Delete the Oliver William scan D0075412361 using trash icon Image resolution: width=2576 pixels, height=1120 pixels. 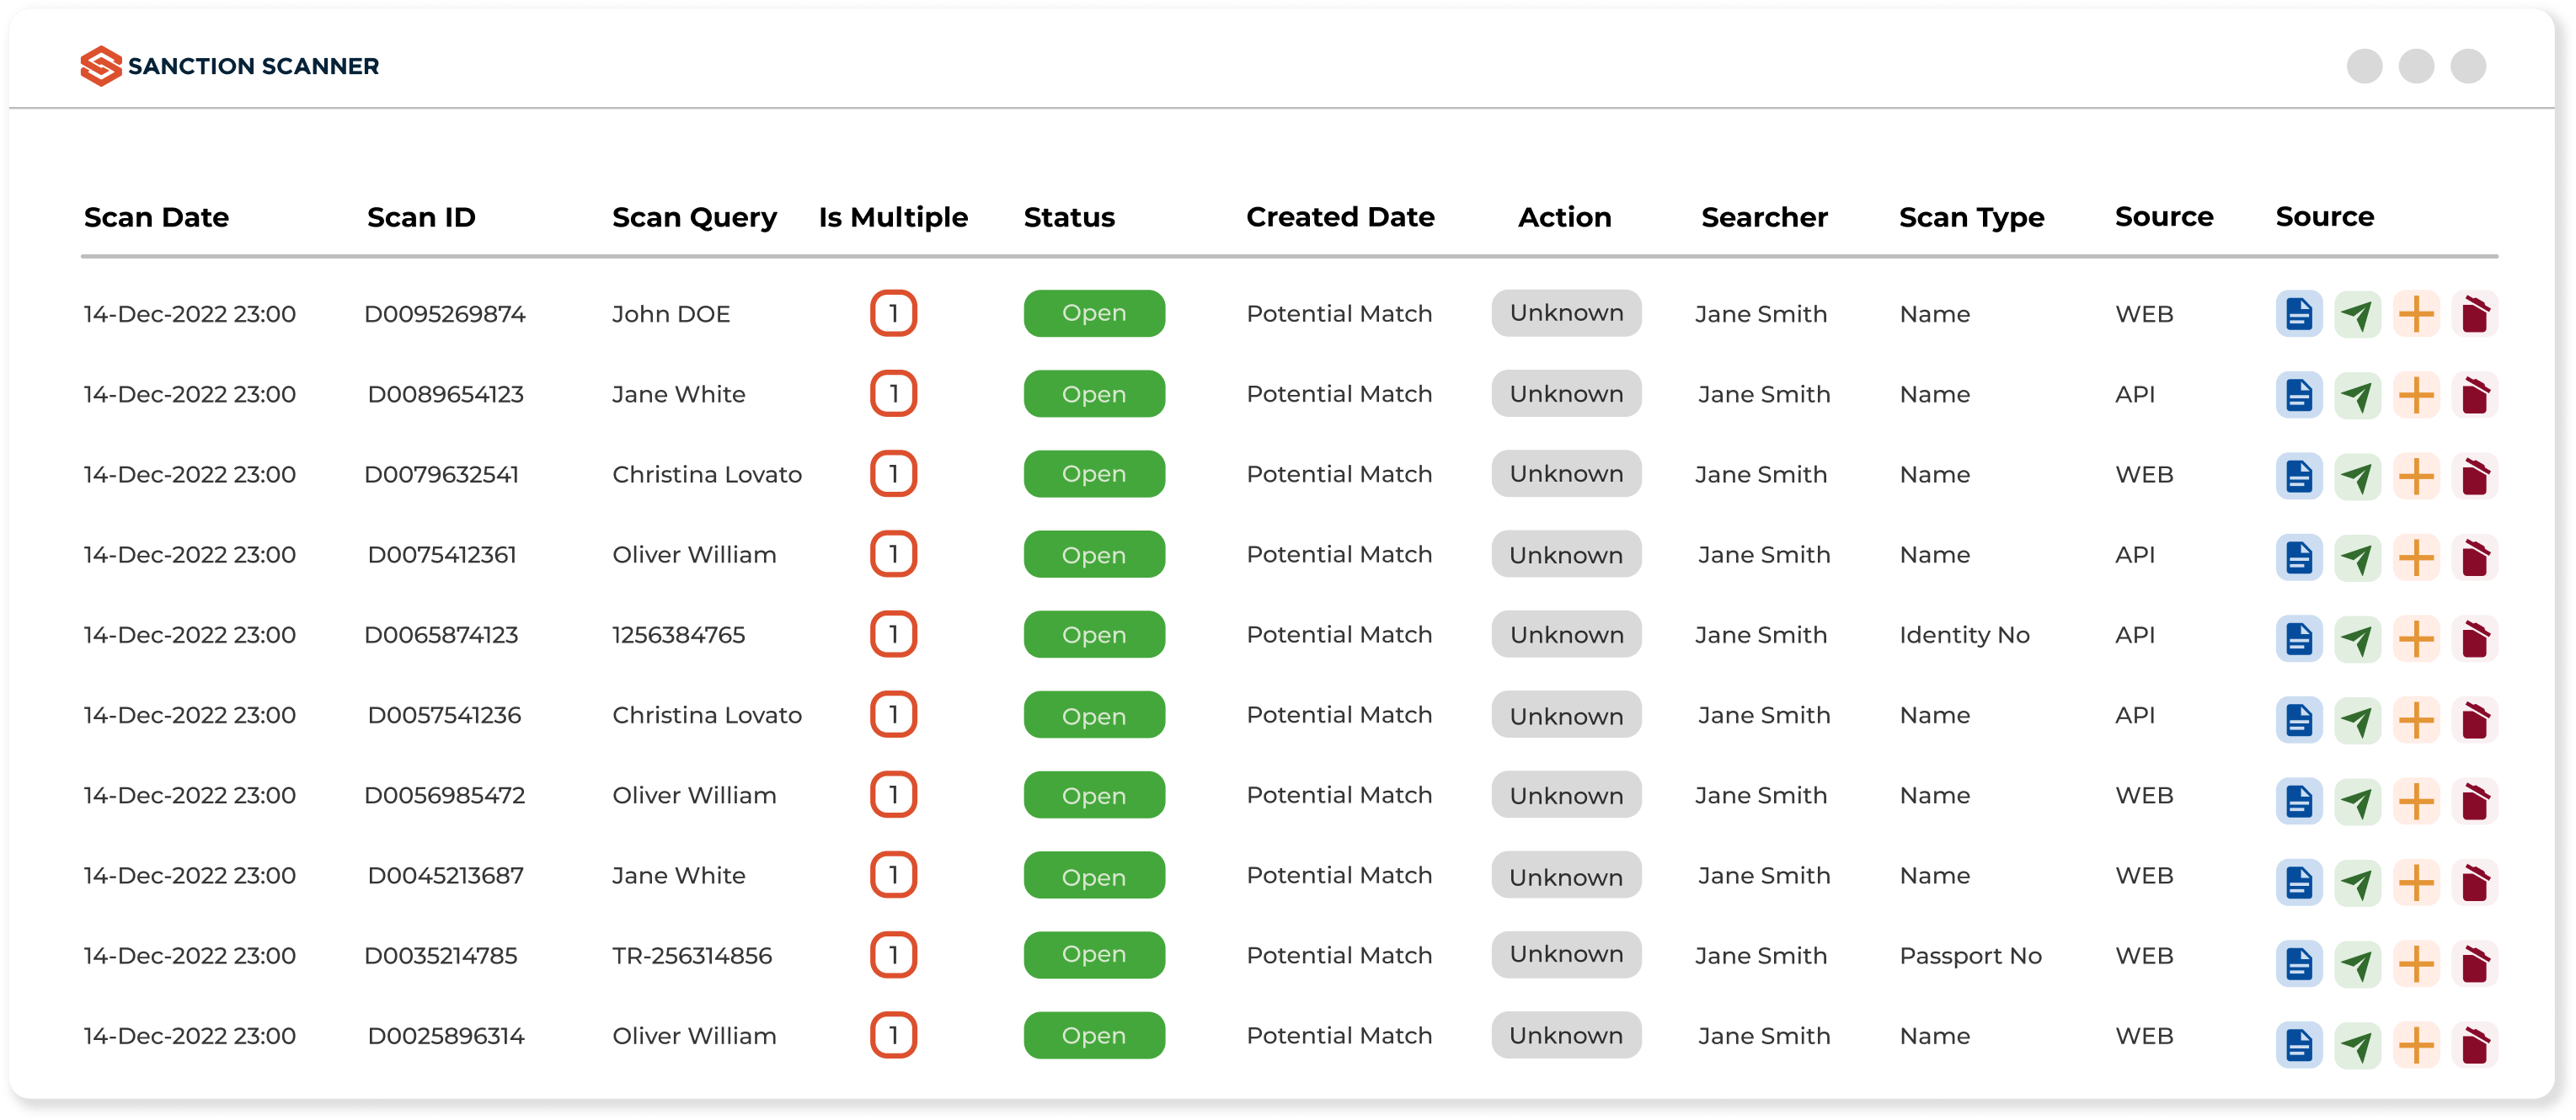pyautogui.click(x=2476, y=554)
